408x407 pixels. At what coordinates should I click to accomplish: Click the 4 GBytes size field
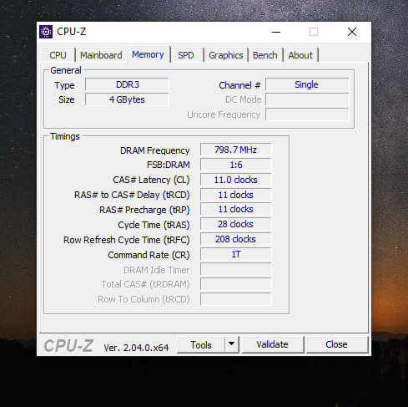(x=127, y=99)
